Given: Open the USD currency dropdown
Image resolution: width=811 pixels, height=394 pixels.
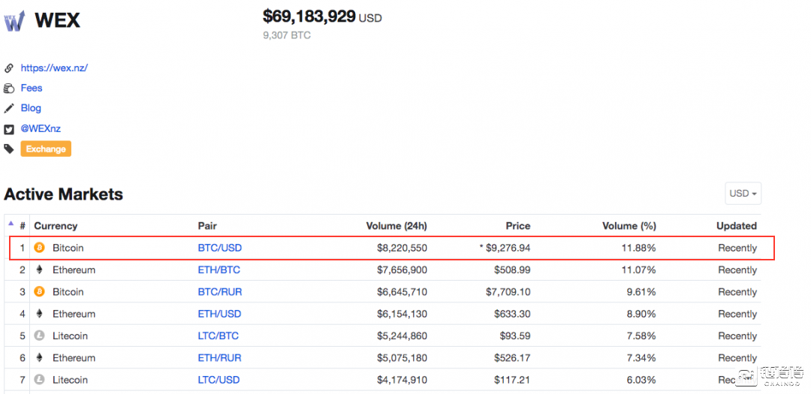Looking at the screenshot, I should (x=743, y=194).
